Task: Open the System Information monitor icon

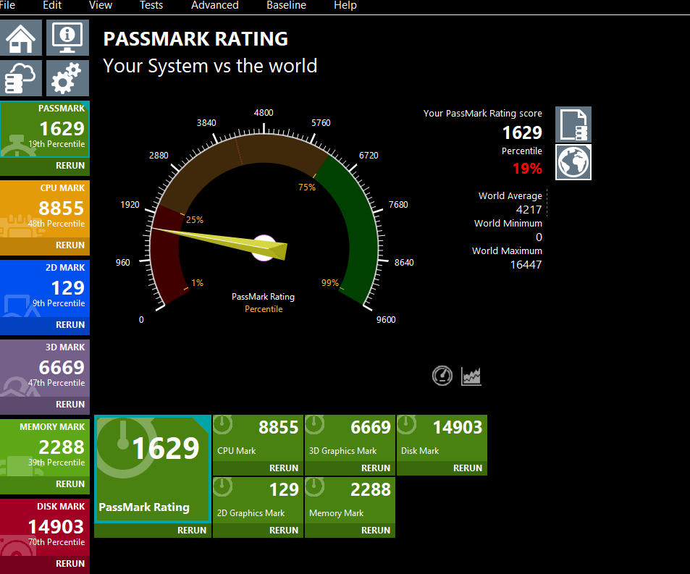Action: (x=67, y=38)
